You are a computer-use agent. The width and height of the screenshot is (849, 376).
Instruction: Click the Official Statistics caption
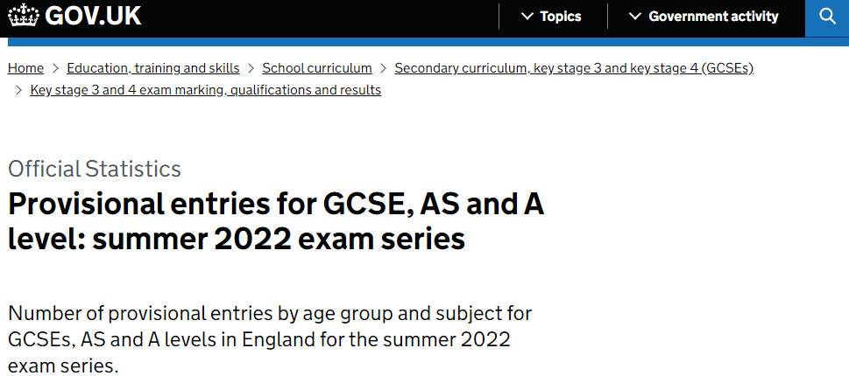[95, 169]
